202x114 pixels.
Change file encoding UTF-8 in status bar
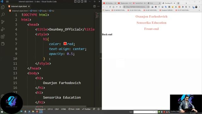pos(50,109)
